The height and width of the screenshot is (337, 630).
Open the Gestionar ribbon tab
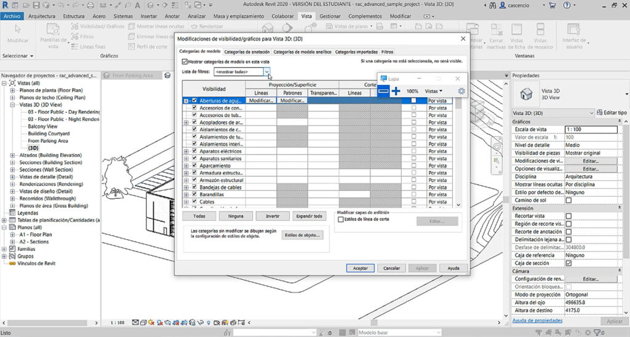[330, 16]
